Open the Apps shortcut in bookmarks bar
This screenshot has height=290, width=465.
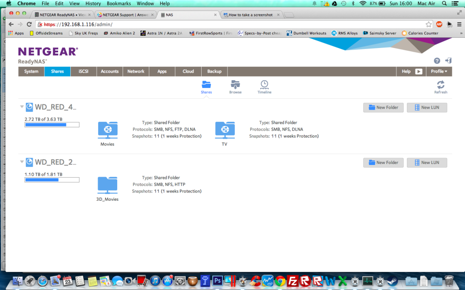click(x=16, y=33)
